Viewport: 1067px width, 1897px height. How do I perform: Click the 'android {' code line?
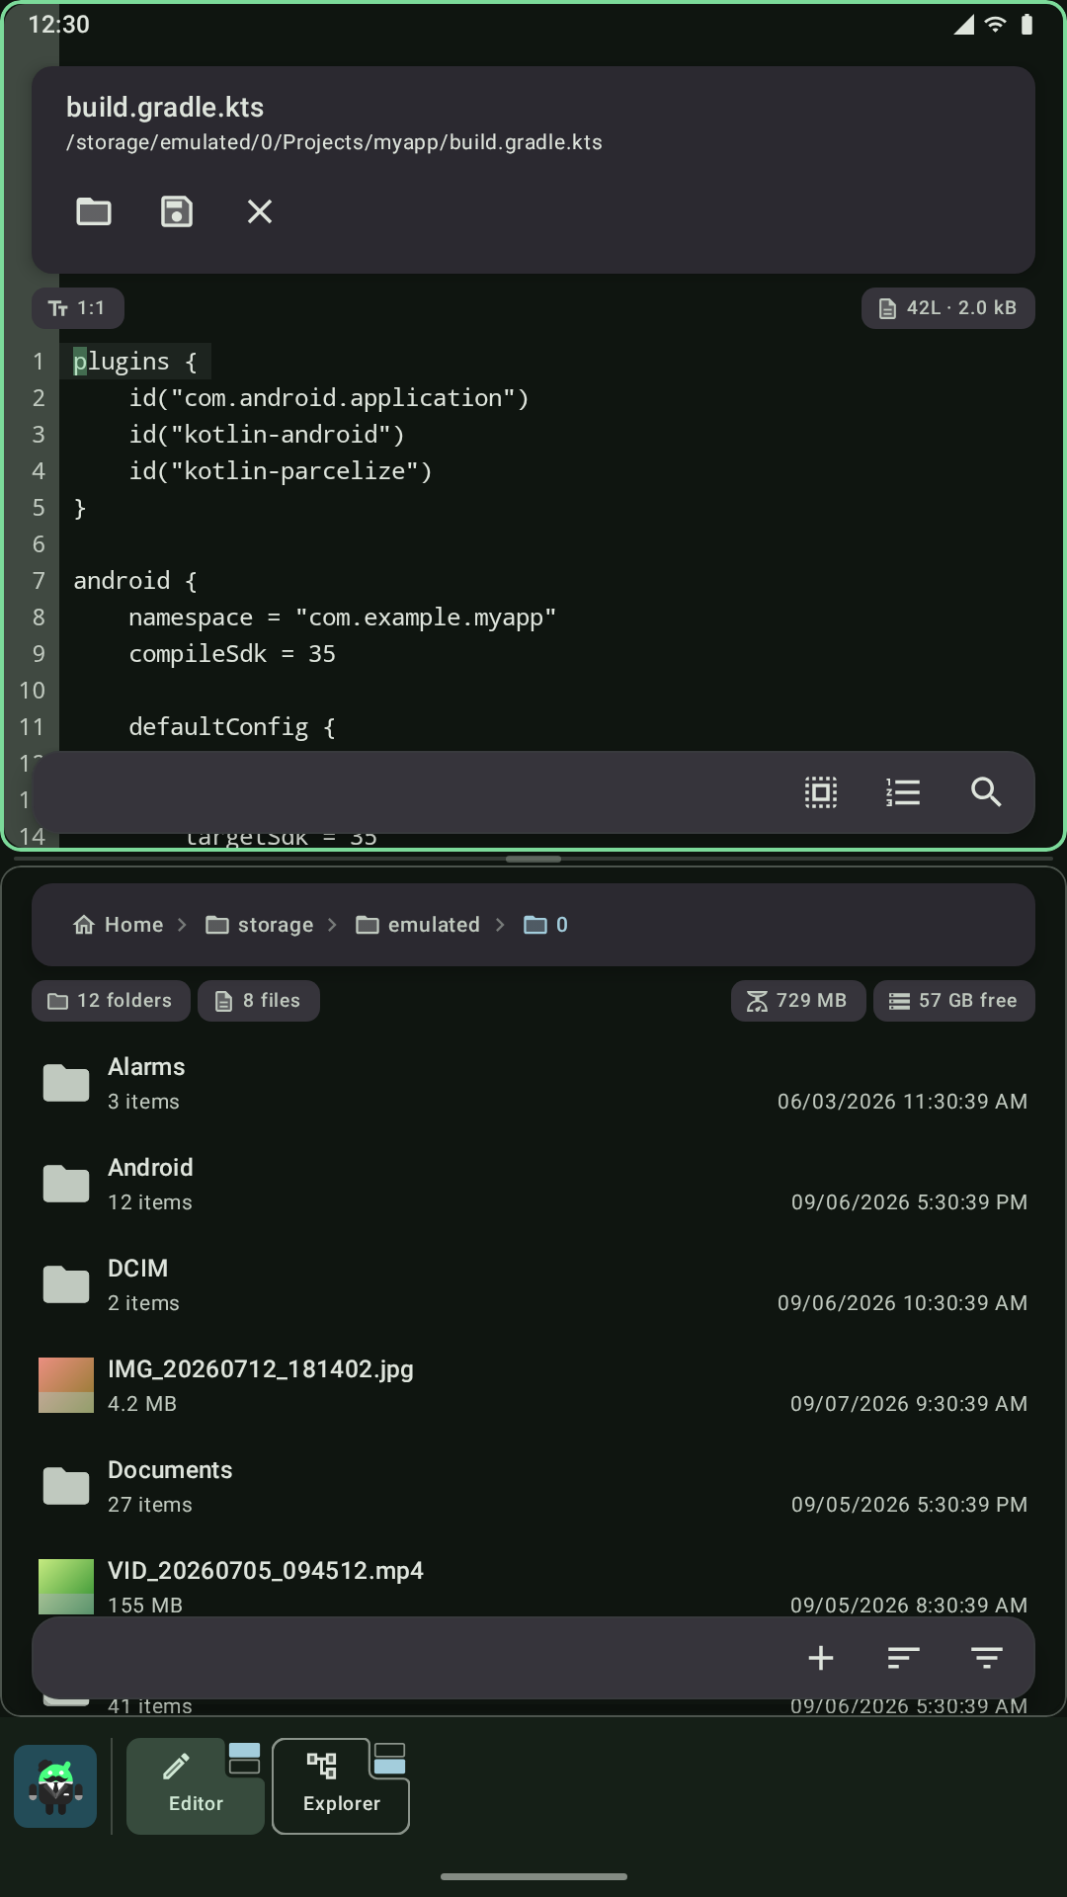pos(135,581)
